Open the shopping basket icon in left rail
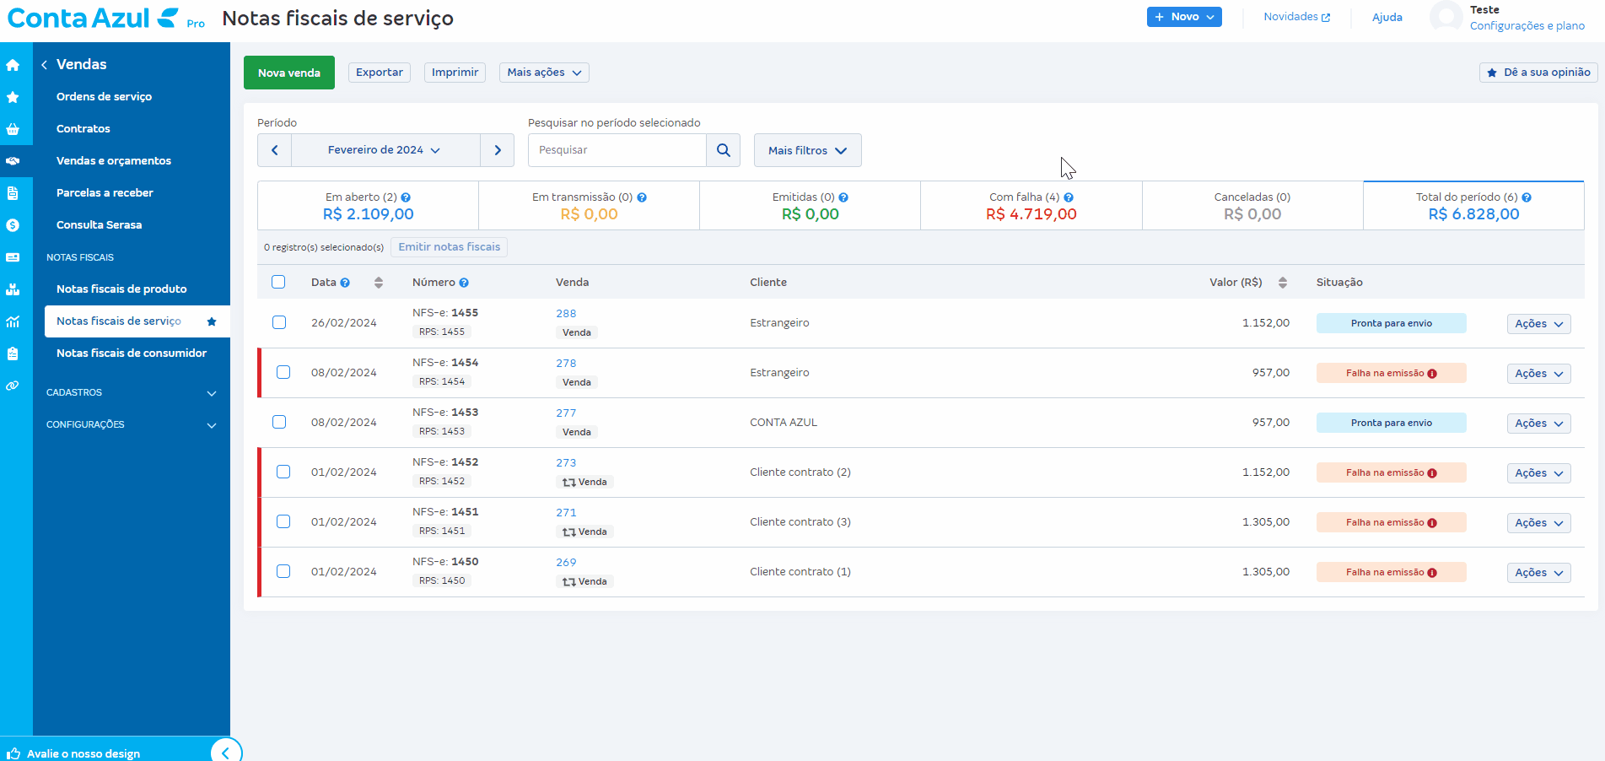Screen dimensions: 1605x761 [x=13, y=129]
